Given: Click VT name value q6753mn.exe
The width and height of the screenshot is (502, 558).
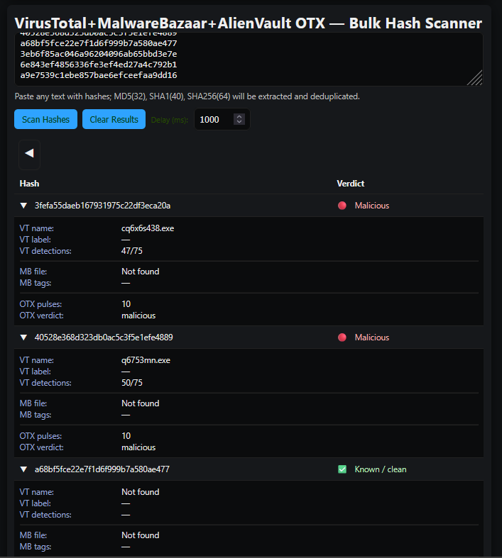Looking at the screenshot, I should coord(146,360).
